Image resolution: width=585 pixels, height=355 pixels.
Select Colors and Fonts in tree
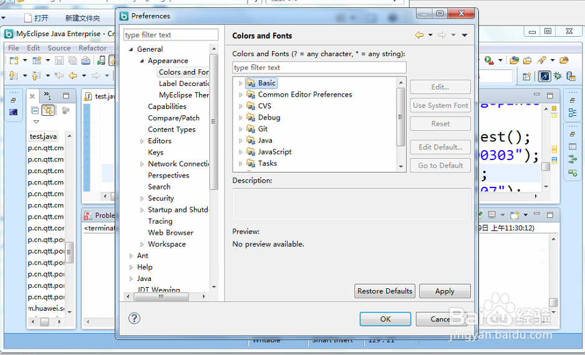[x=183, y=72]
